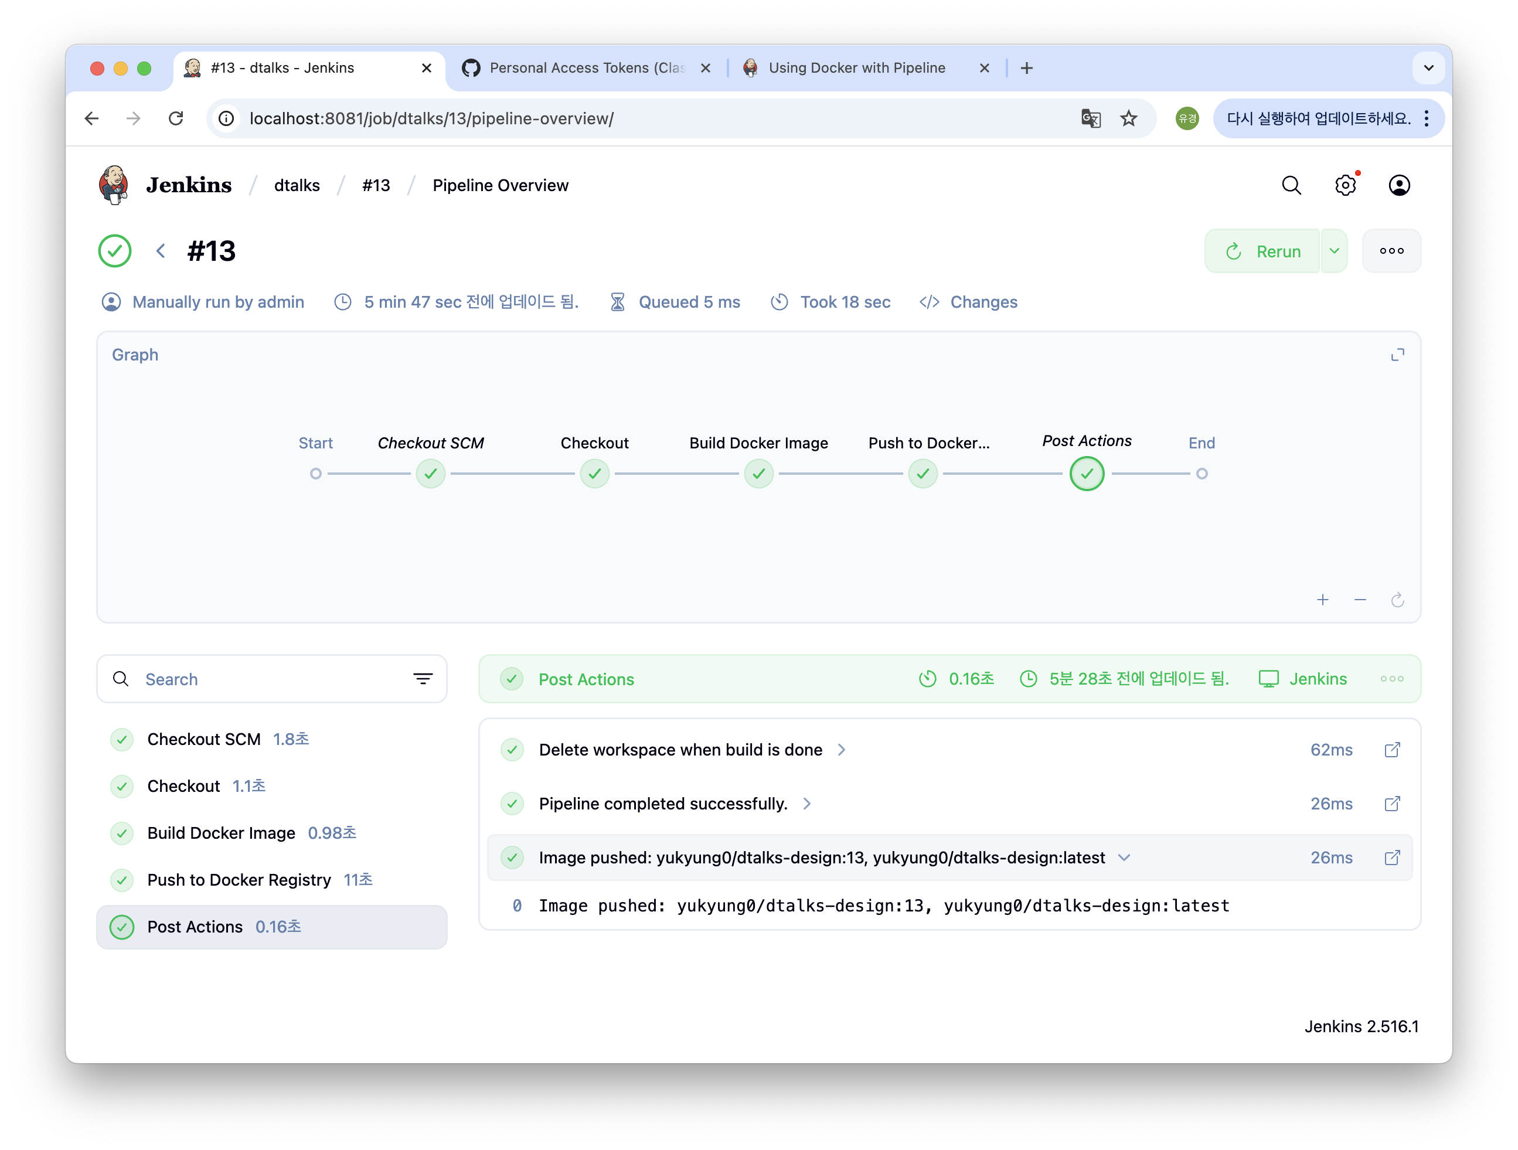Switch to Using Docker with Pipeline tab

856,68
